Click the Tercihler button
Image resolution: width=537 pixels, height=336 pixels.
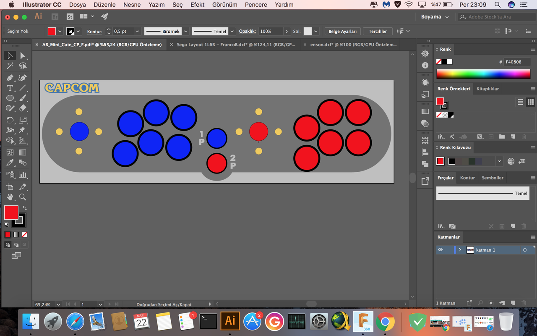(x=378, y=31)
